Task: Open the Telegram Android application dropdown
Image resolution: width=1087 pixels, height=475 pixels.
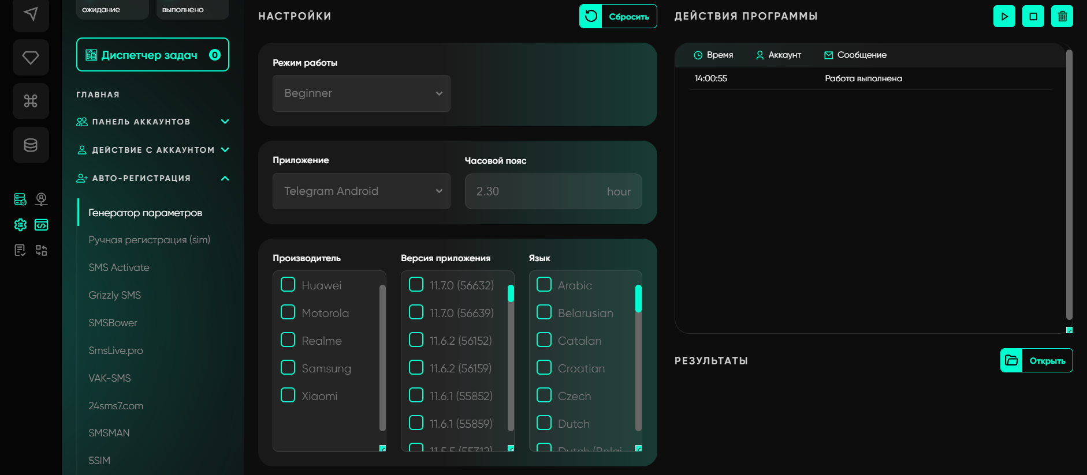Action: click(362, 191)
